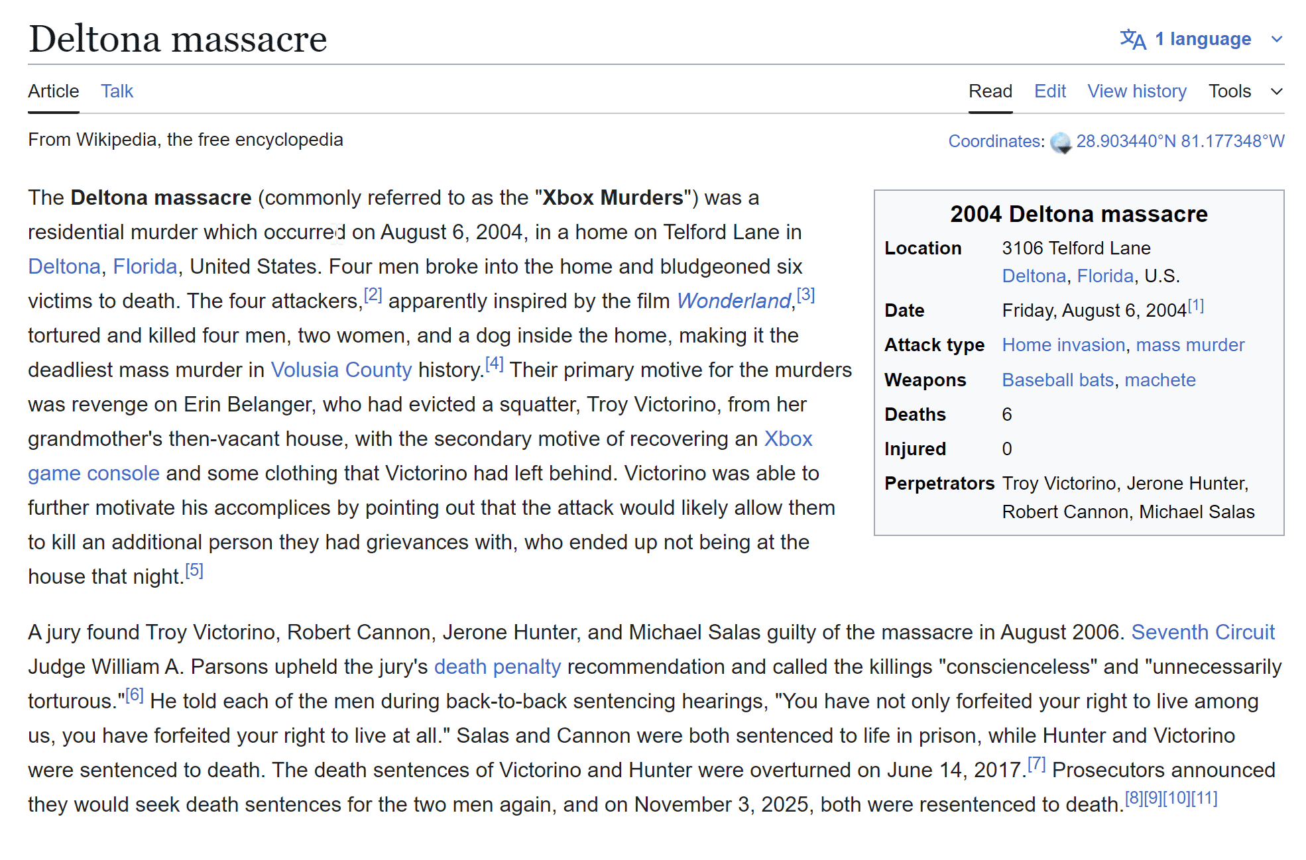
Task: Click the mass murder infobox link
Action: pos(1190,345)
